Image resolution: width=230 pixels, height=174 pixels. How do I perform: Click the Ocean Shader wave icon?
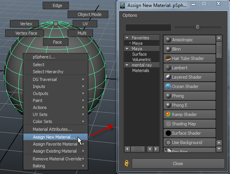point(168,86)
